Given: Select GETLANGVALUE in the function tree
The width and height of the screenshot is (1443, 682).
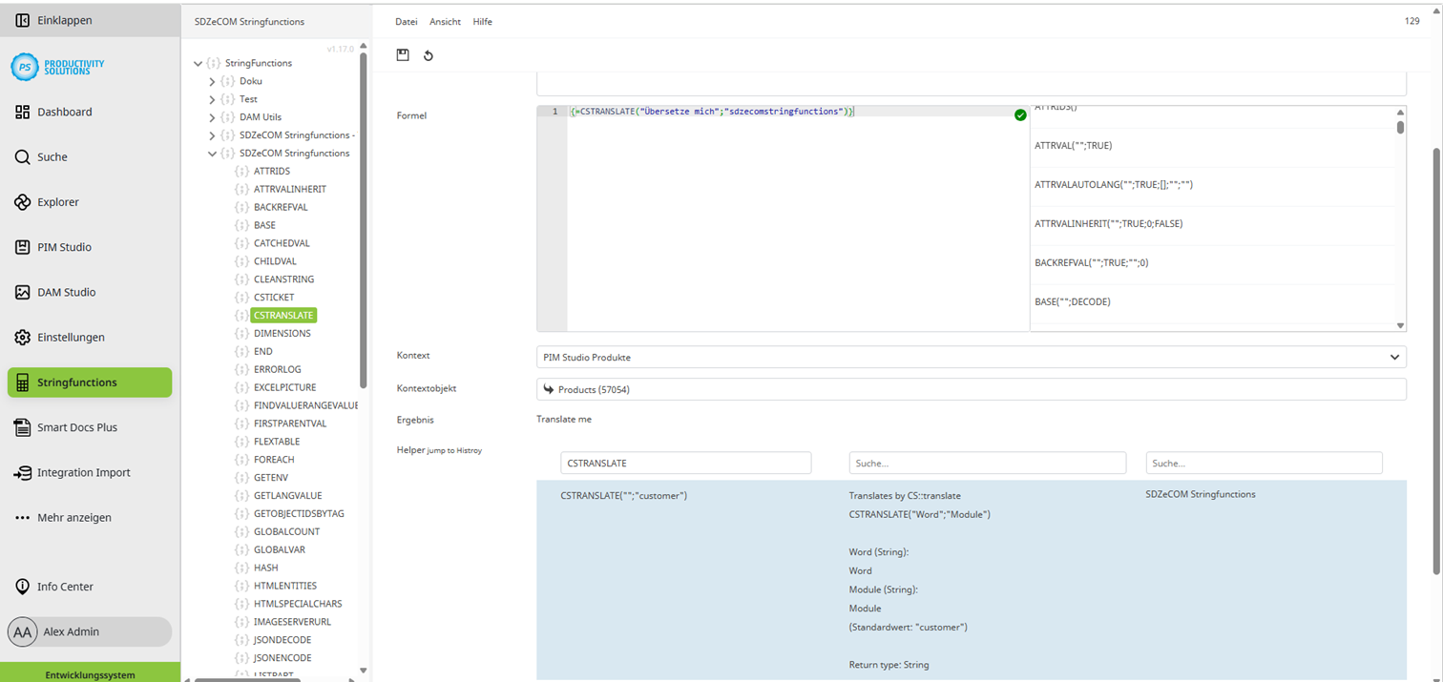Looking at the screenshot, I should (287, 496).
